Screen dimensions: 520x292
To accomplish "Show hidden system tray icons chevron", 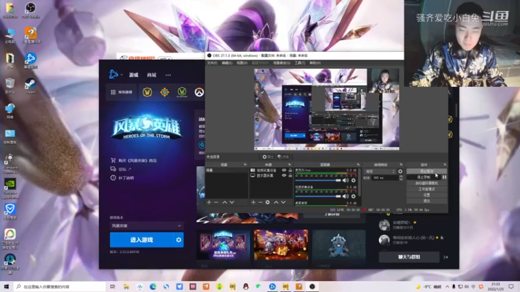I will click(x=447, y=286).
